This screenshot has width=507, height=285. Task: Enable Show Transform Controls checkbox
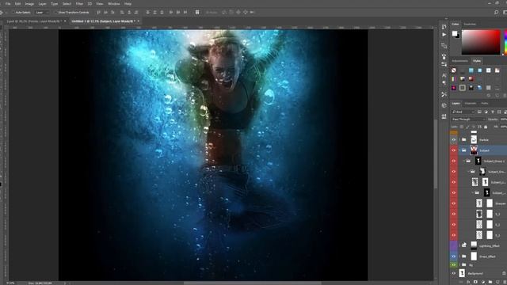[x=55, y=13]
